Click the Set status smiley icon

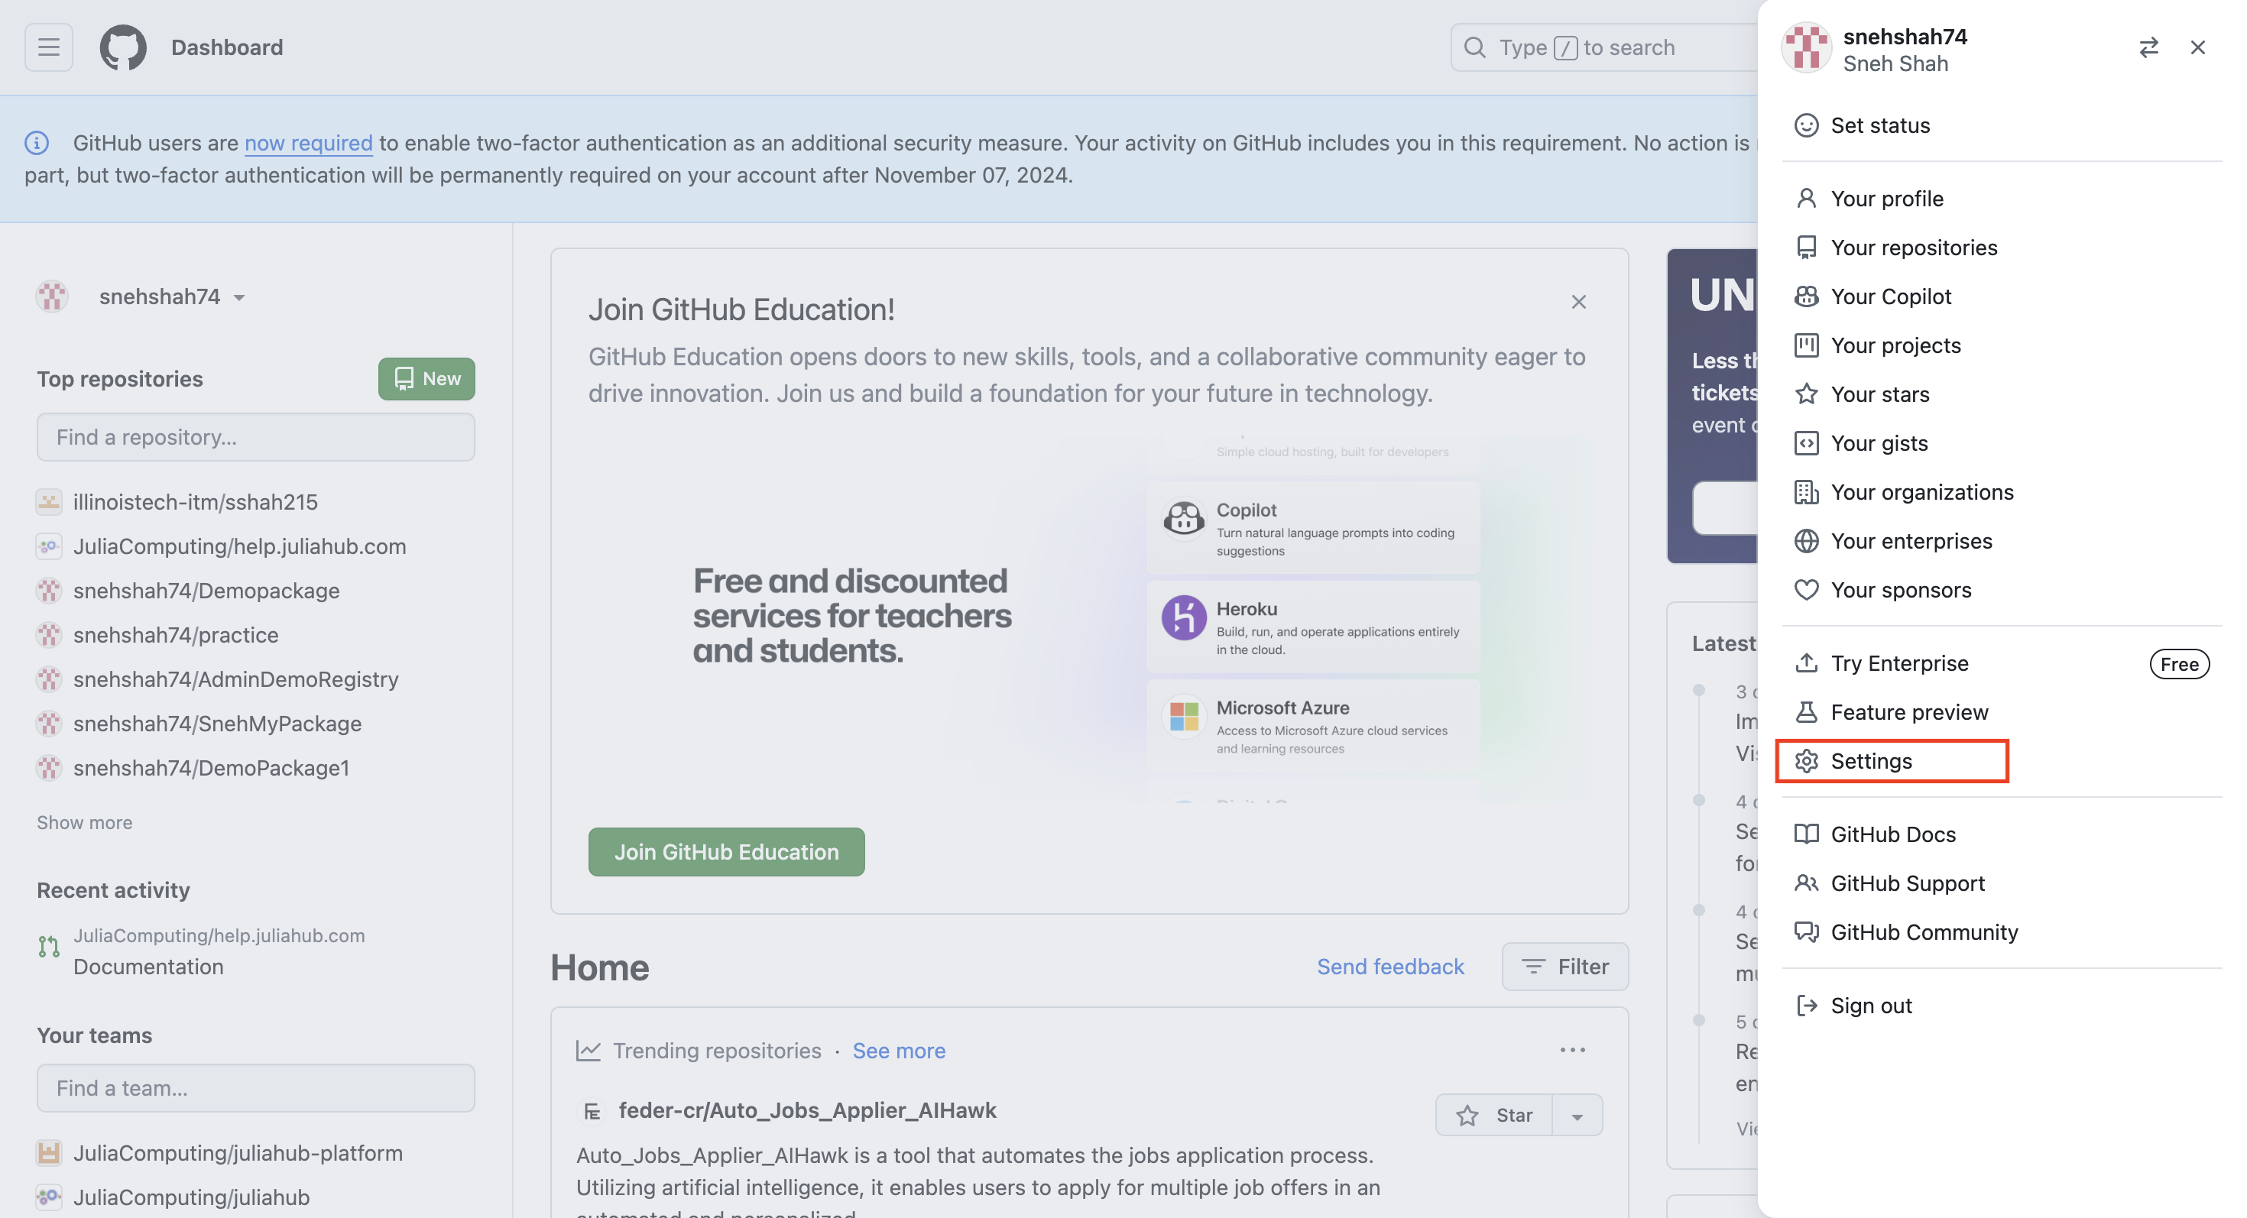coord(1807,125)
